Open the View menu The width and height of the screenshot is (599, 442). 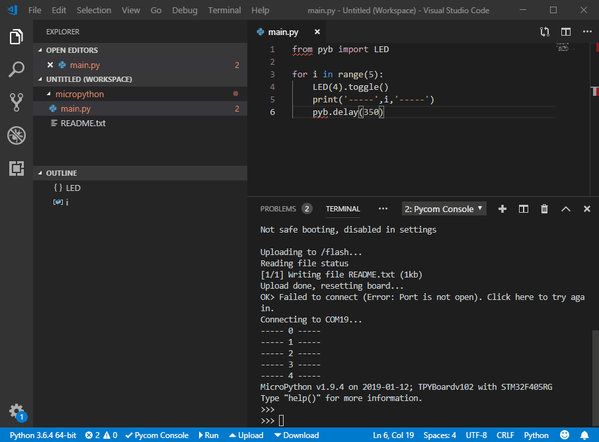[131, 11]
